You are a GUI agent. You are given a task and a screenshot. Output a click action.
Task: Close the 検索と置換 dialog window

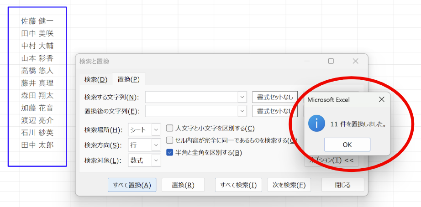(x=356, y=61)
